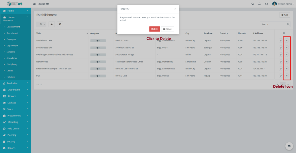Expand the Security sidebar menu

(15, 142)
